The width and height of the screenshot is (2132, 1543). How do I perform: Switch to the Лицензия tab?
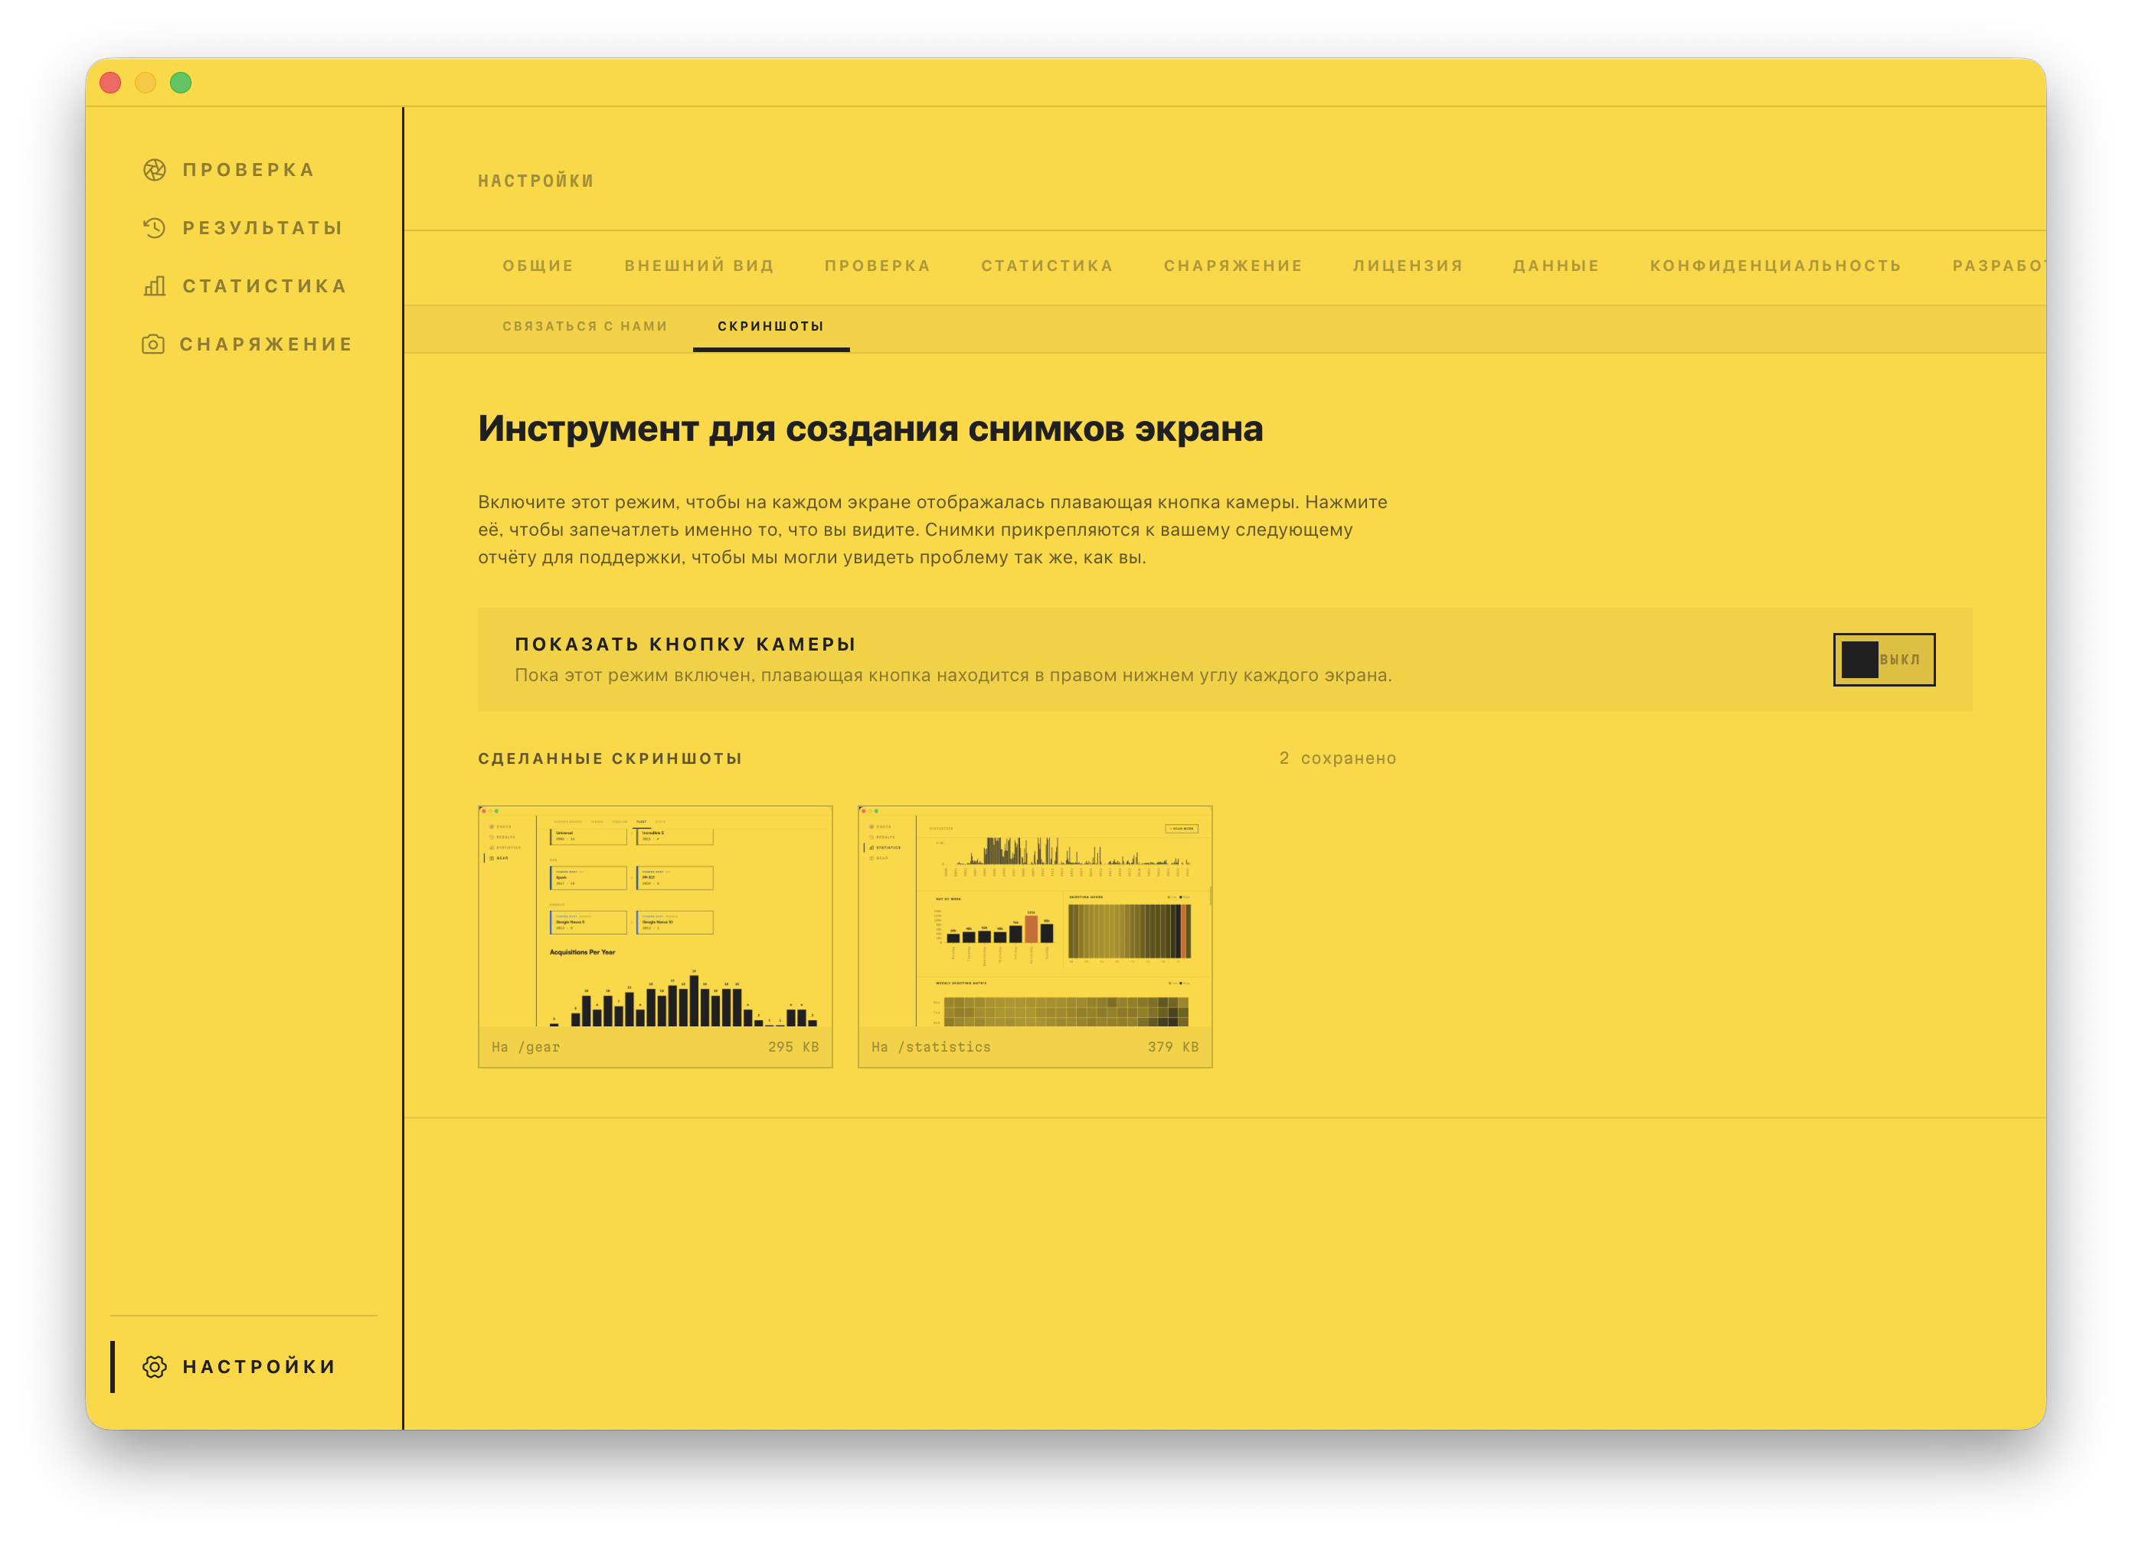tap(1408, 266)
